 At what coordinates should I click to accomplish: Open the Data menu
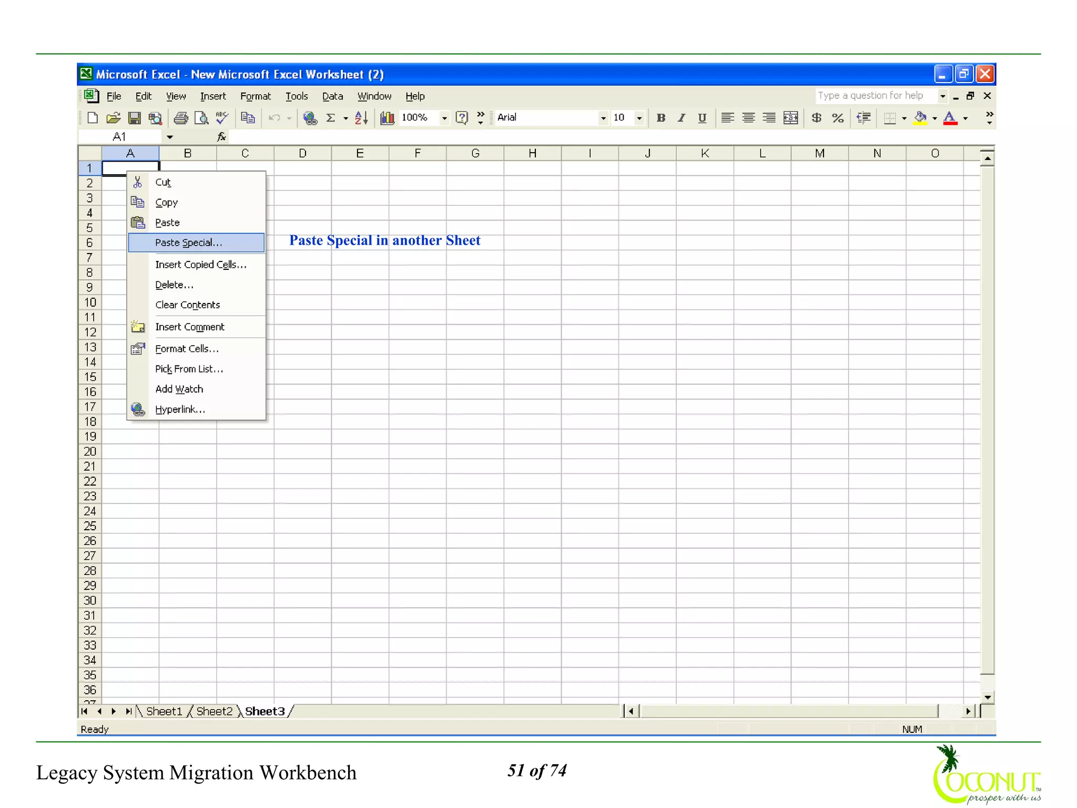pyautogui.click(x=332, y=96)
